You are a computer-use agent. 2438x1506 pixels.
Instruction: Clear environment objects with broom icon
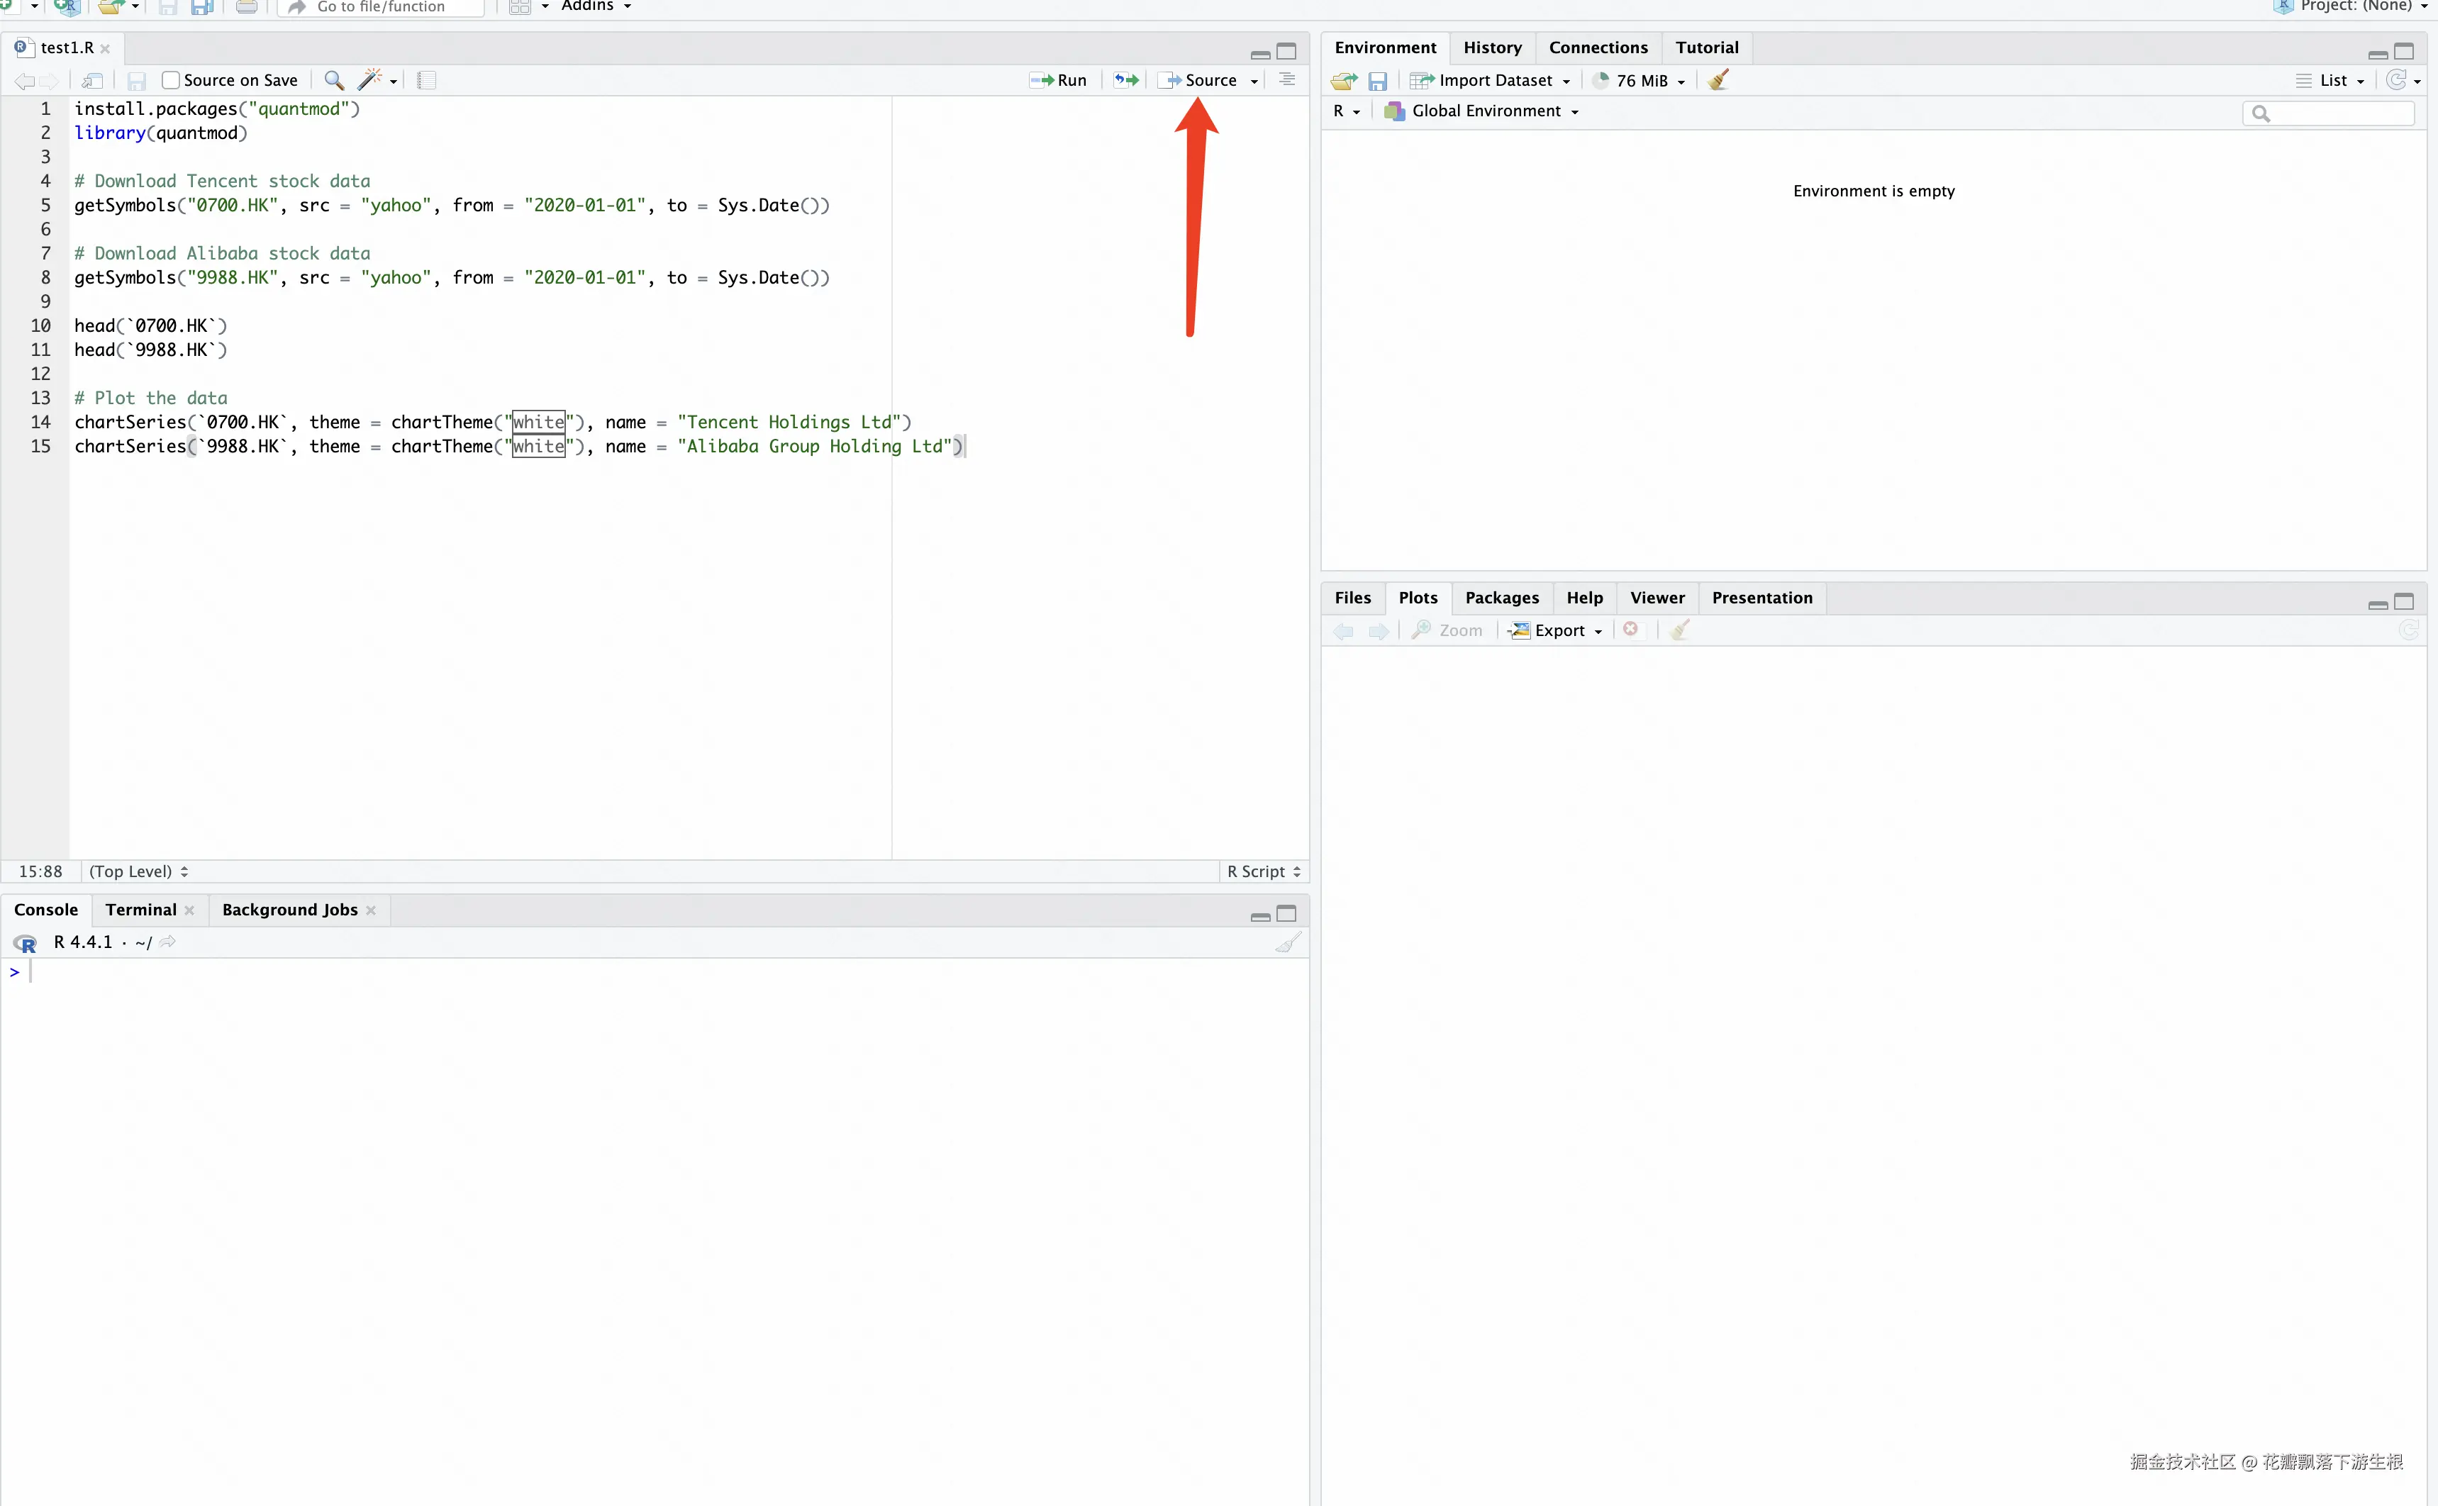pyautogui.click(x=1718, y=79)
